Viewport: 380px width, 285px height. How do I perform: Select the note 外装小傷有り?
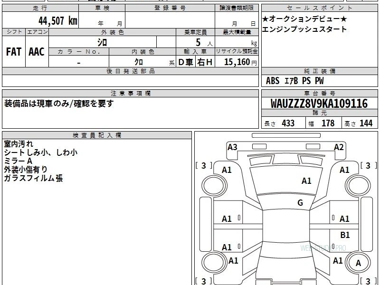pos(26,170)
